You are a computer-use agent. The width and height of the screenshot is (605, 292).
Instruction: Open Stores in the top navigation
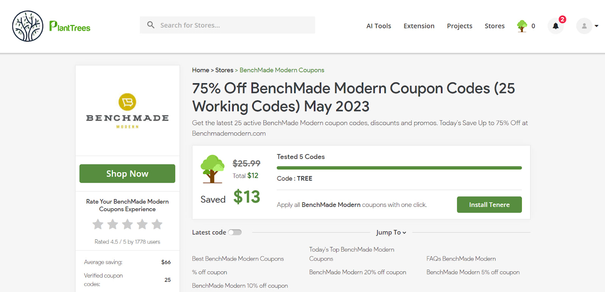(495, 26)
